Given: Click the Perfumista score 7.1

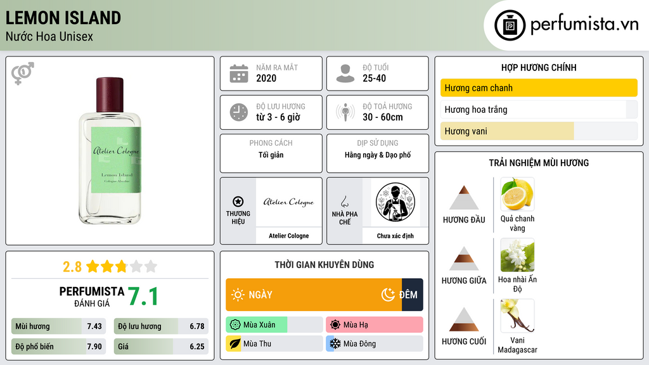Looking at the screenshot, I should coord(143,297).
